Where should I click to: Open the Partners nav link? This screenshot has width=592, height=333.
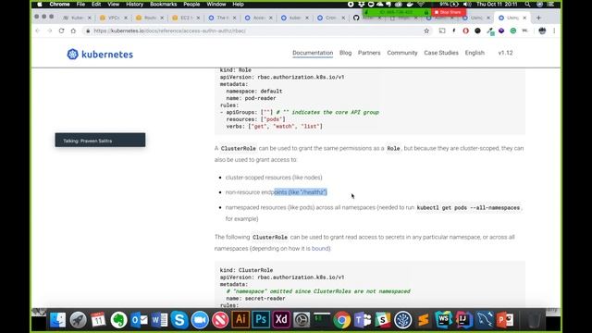pos(369,53)
